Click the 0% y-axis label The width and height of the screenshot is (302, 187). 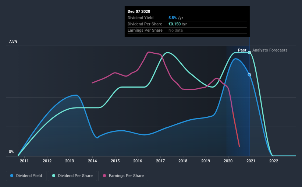tap(11, 152)
